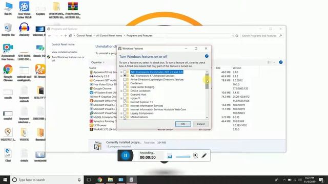Screen dimensions: 328x184
Task: Click the Up arrow in Programs and Features
Action: pyautogui.click(x=66, y=36)
